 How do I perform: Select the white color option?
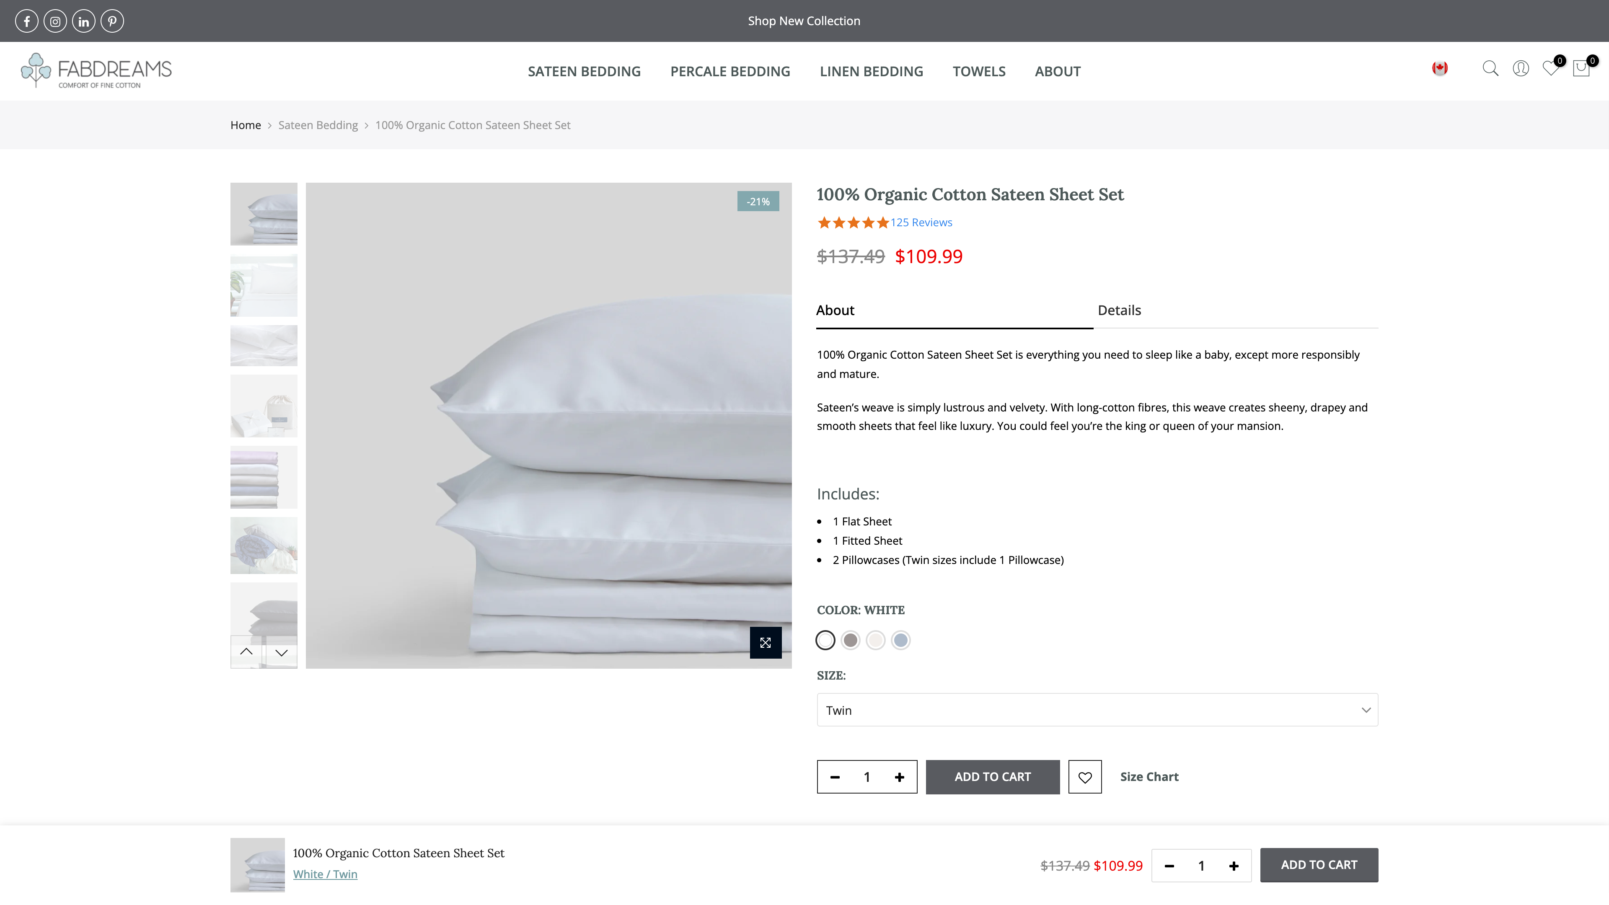(x=825, y=640)
